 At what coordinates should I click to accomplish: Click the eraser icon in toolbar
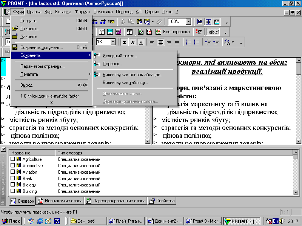[x=159, y=21]
